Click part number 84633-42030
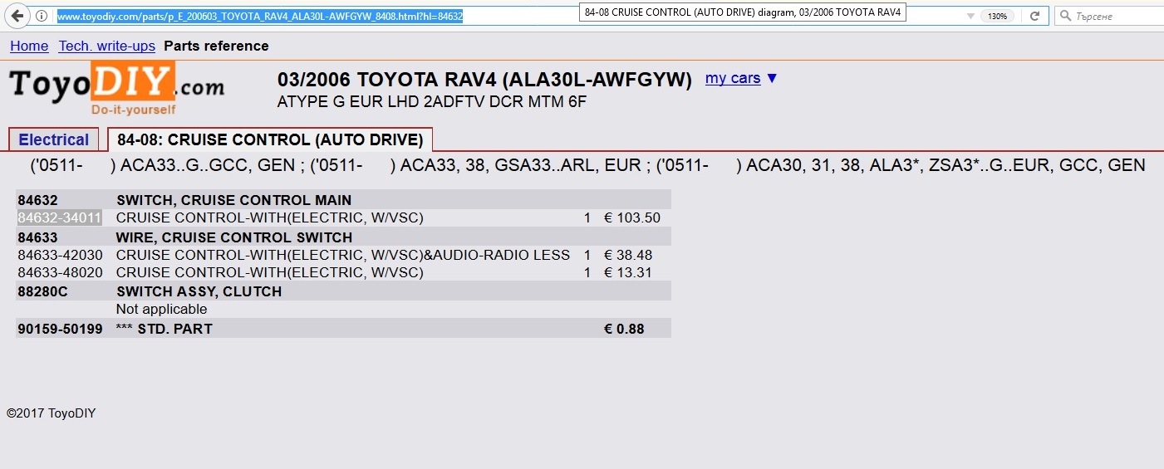 (x=60, y=255)
